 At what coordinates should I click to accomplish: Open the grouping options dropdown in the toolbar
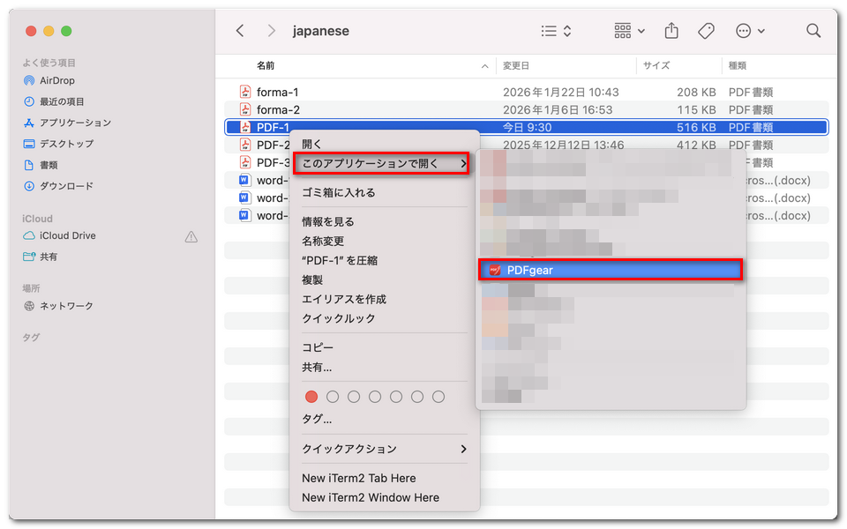click(x=628, y=30)
